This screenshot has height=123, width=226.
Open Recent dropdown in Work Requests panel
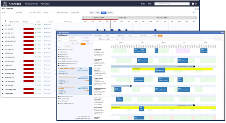tap(89, 44)
